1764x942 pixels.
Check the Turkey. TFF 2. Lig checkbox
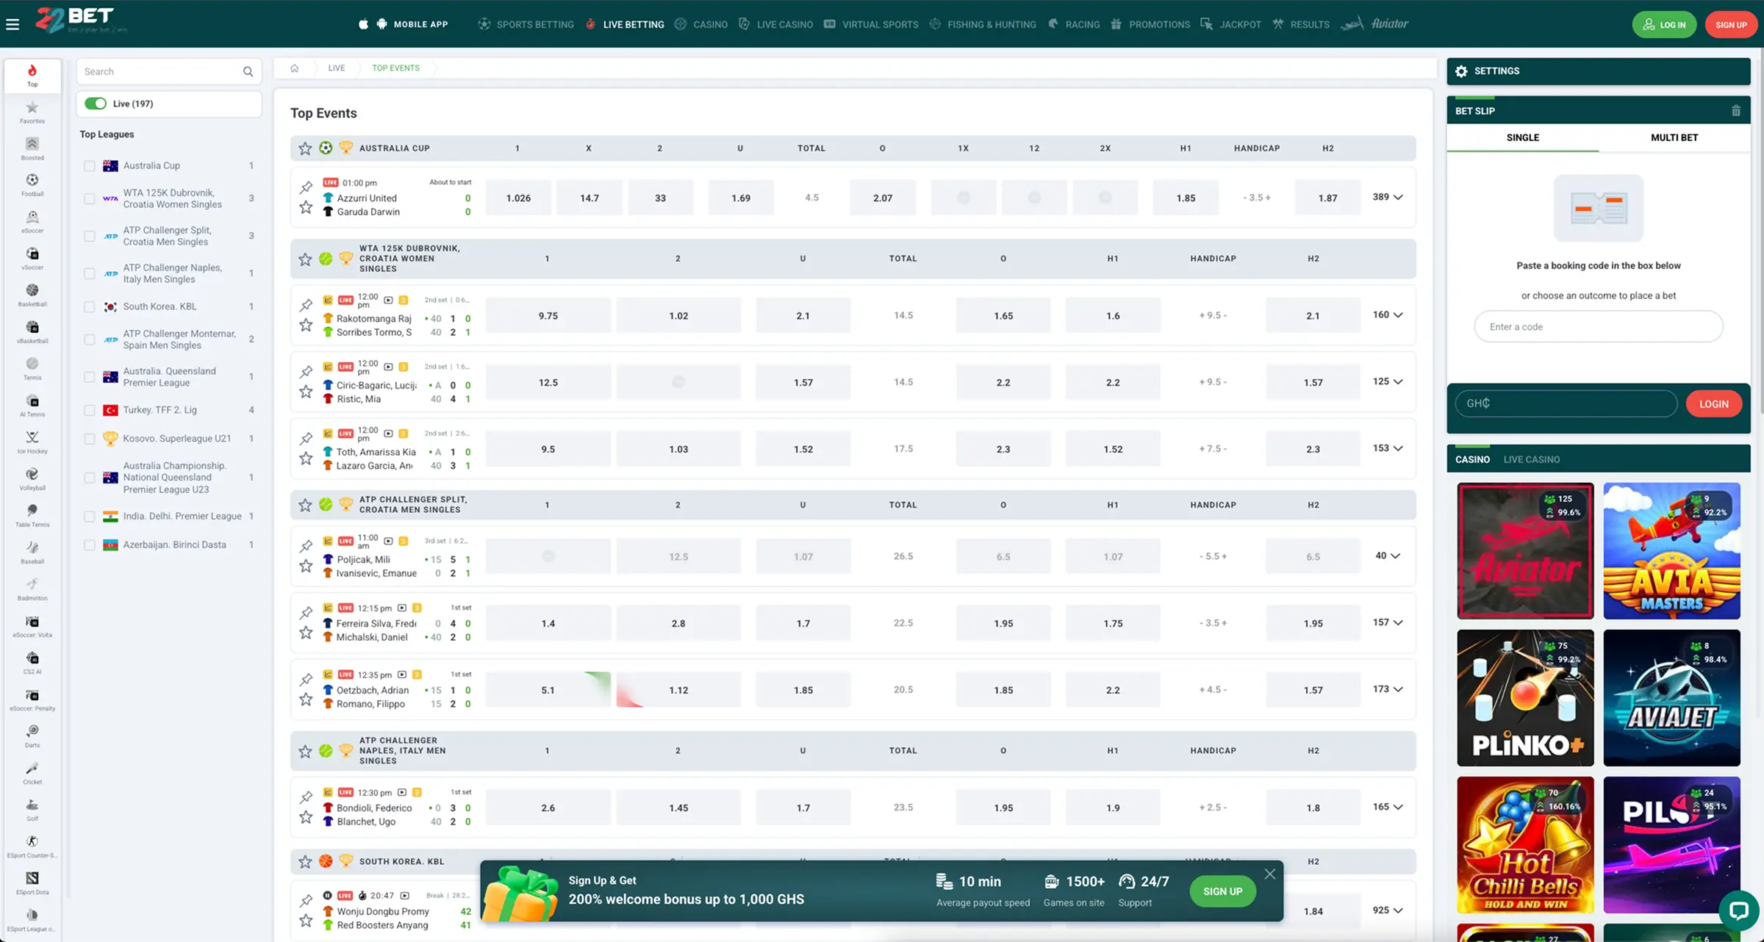click(89, 409)
